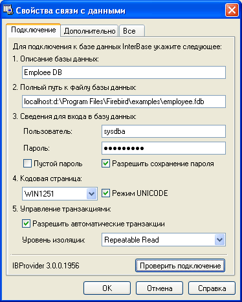The image size is (242, 302).
Task: Confirm with the OK button
Action: pos(107,288)
